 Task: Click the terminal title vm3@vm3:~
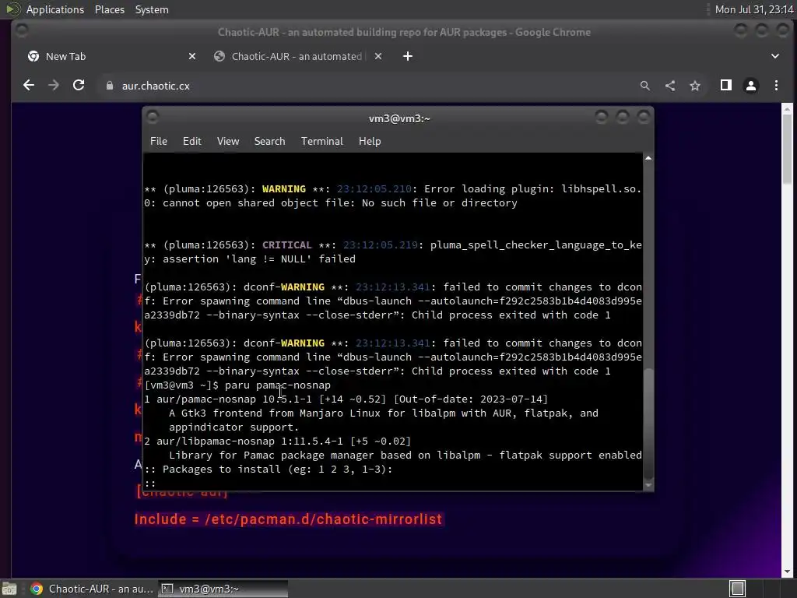pos(399,118)
